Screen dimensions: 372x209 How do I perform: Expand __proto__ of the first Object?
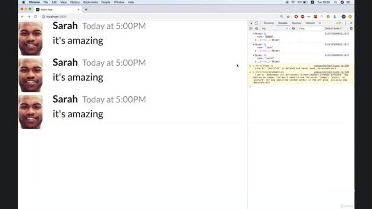(x=256, y=40)
